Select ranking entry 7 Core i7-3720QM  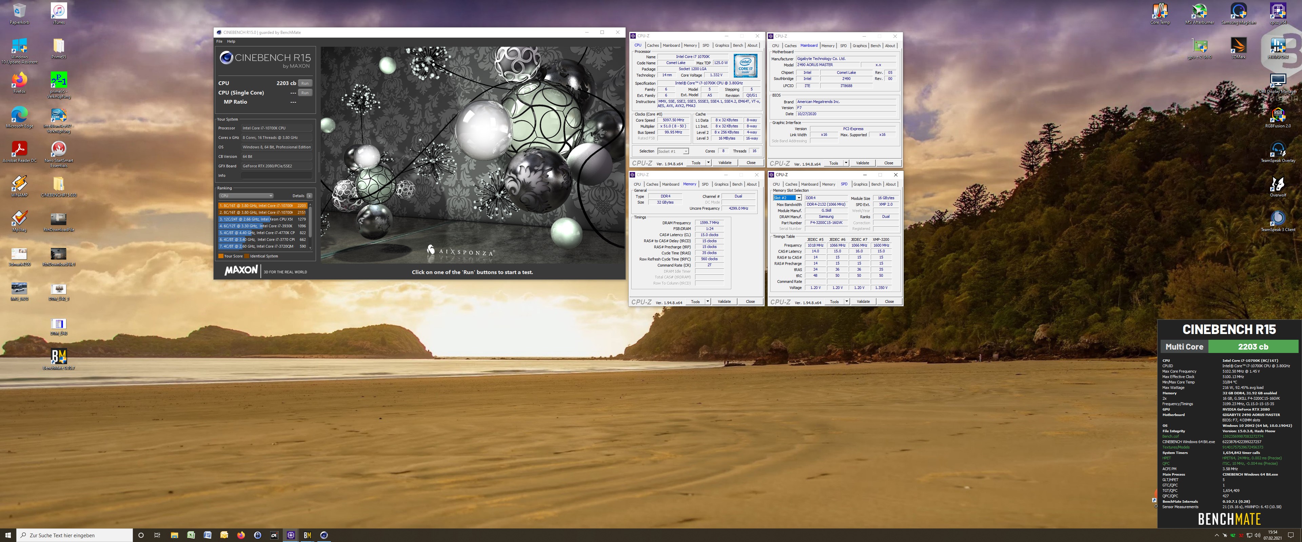263,247
